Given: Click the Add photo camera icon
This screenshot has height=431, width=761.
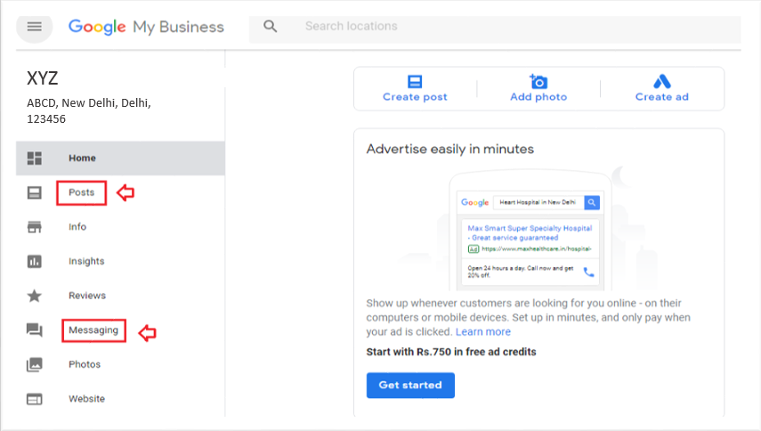Looking at the screenshot, I should tap(538, 81).
